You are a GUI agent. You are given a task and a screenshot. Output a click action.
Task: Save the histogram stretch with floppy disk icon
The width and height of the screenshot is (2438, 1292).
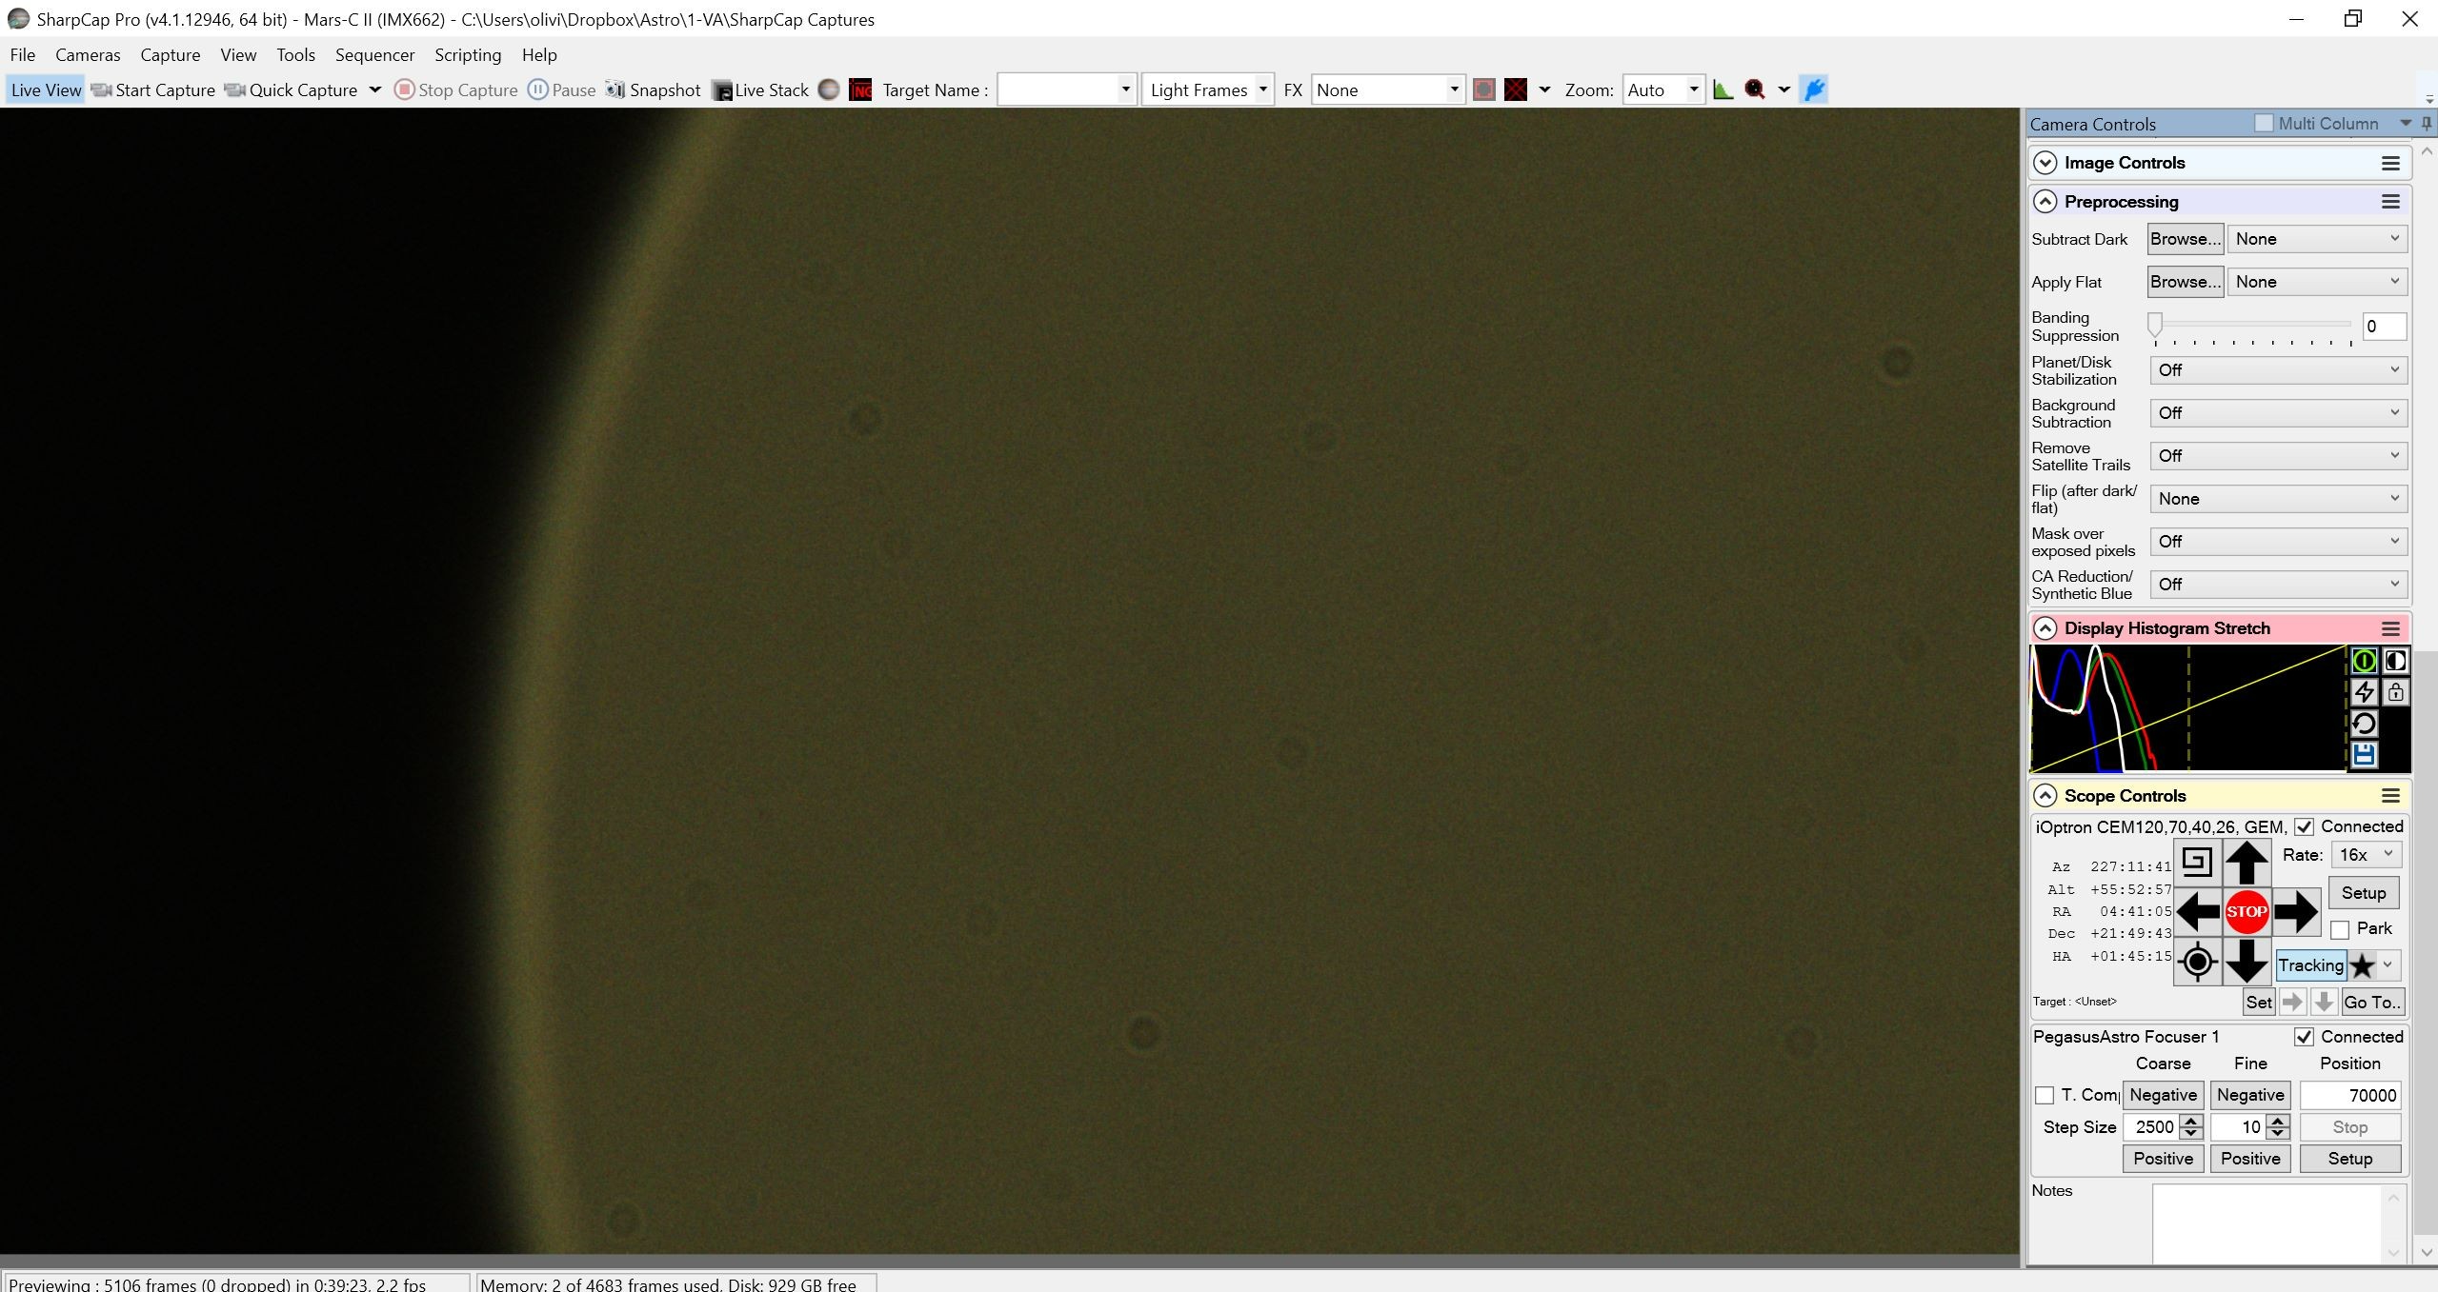[x=2364, y=755]
